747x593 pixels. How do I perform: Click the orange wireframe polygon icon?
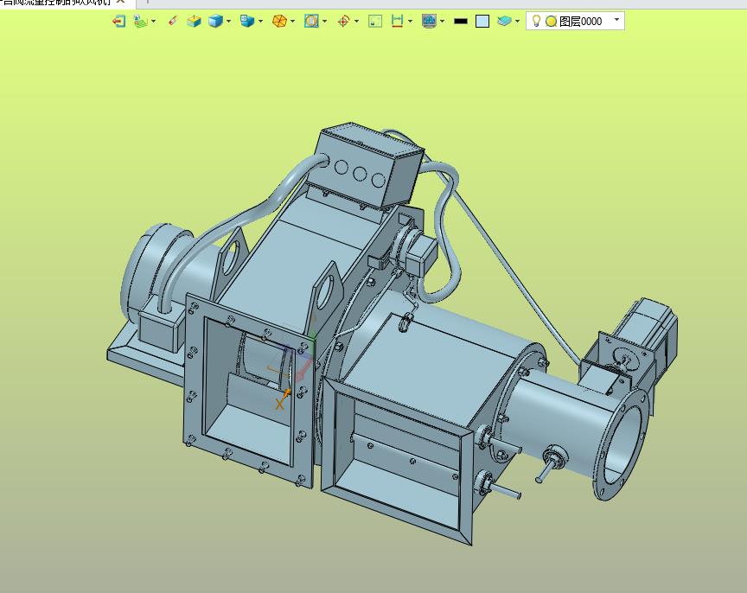point(279,21)
